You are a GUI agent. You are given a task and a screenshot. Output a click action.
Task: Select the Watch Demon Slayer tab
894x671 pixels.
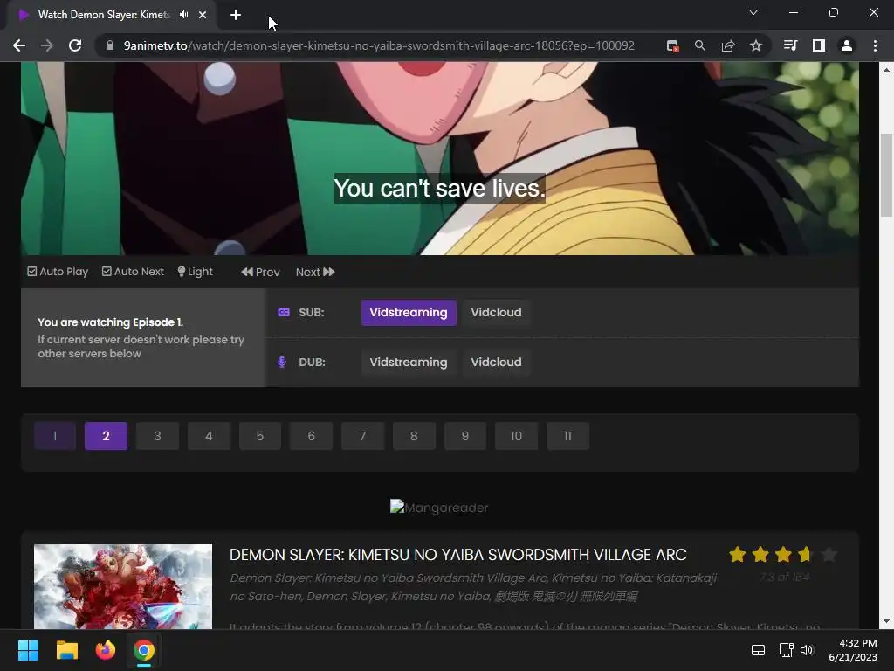point(104,15)
